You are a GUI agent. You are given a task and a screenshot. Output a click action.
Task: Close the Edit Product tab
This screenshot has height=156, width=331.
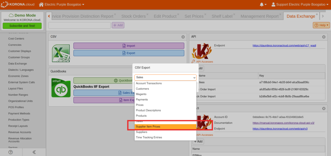point(178,14)
